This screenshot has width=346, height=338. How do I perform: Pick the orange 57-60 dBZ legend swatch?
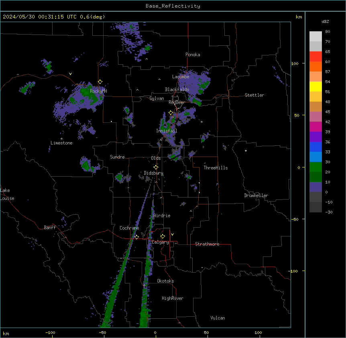click(315, 66)
